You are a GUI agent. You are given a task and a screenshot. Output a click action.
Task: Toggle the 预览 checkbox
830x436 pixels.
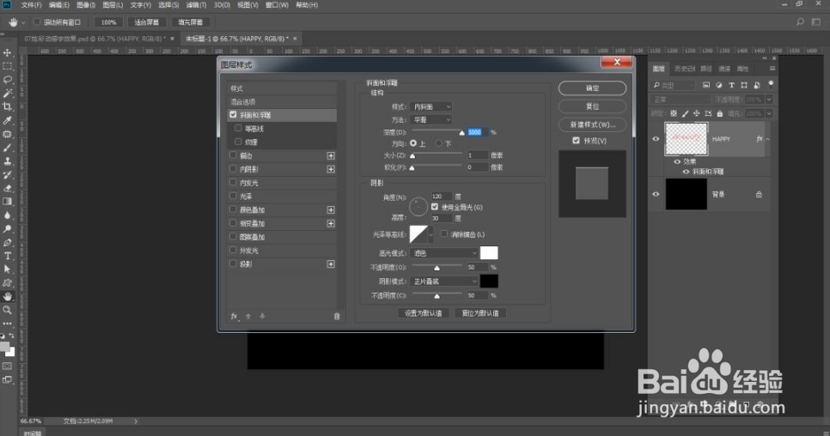pyautogui.click(x=576, y=141)
